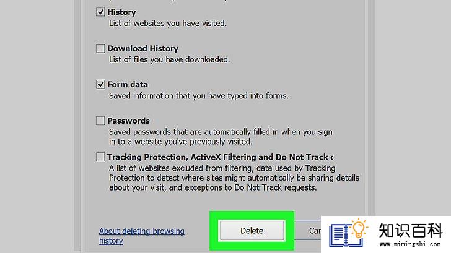Viewport: 451px width, 253px height.
Task: Click the www.mimingshi.com URL text
Action: coord(410,244)
